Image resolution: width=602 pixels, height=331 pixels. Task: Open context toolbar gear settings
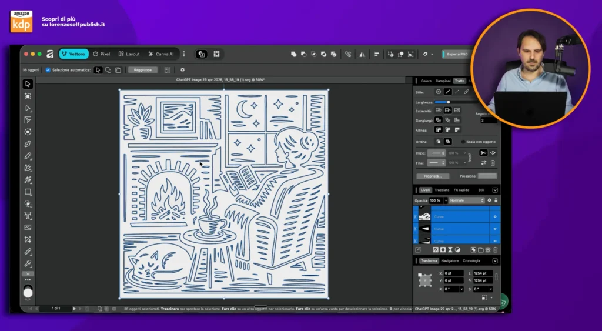(x=182, y=70)
